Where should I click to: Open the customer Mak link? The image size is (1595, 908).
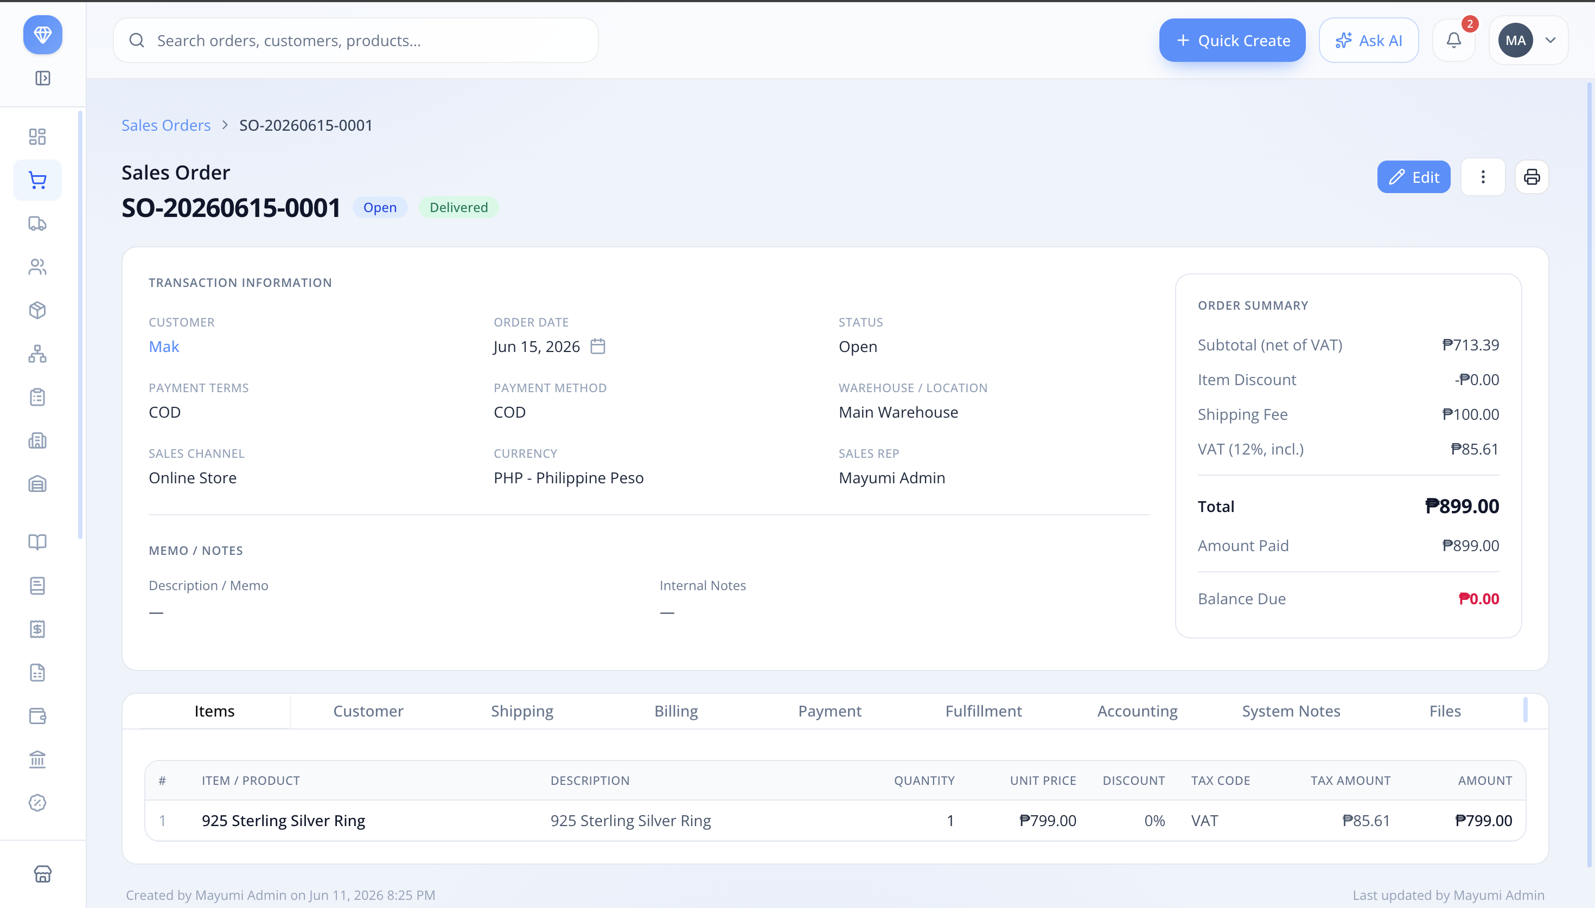[x=164, y=347]
